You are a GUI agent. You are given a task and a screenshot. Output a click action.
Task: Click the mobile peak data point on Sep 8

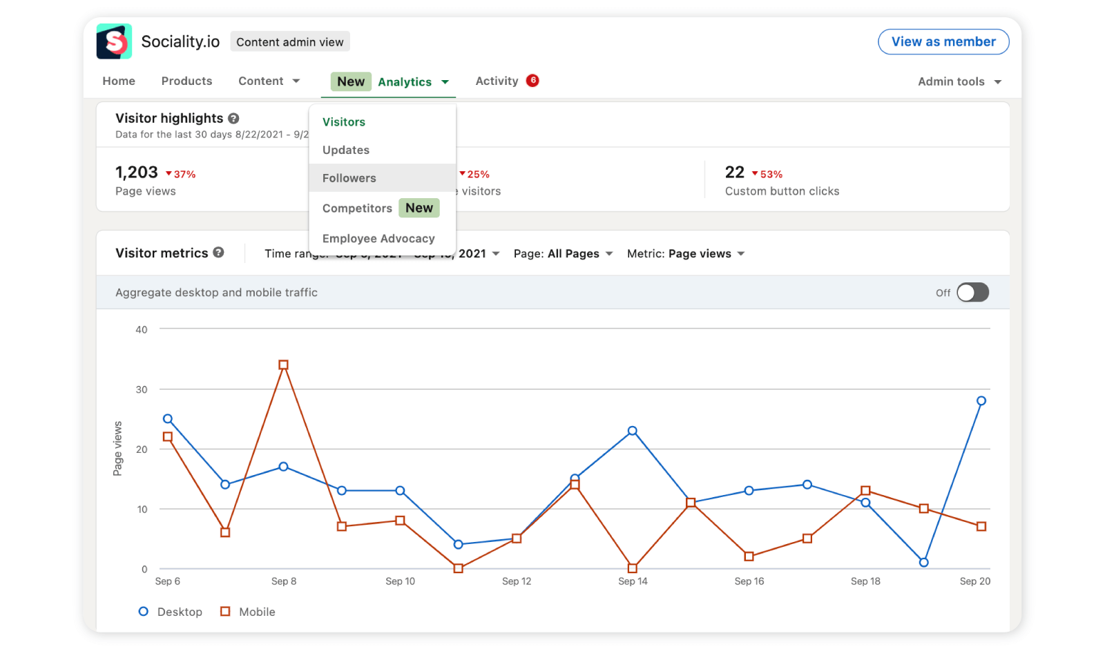(x=284, y=364)
